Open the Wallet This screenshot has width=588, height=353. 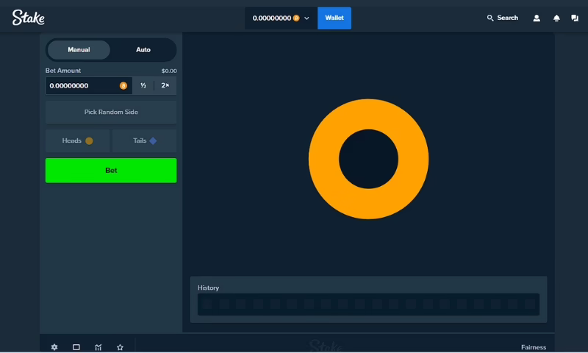click(x=334, y=18)
